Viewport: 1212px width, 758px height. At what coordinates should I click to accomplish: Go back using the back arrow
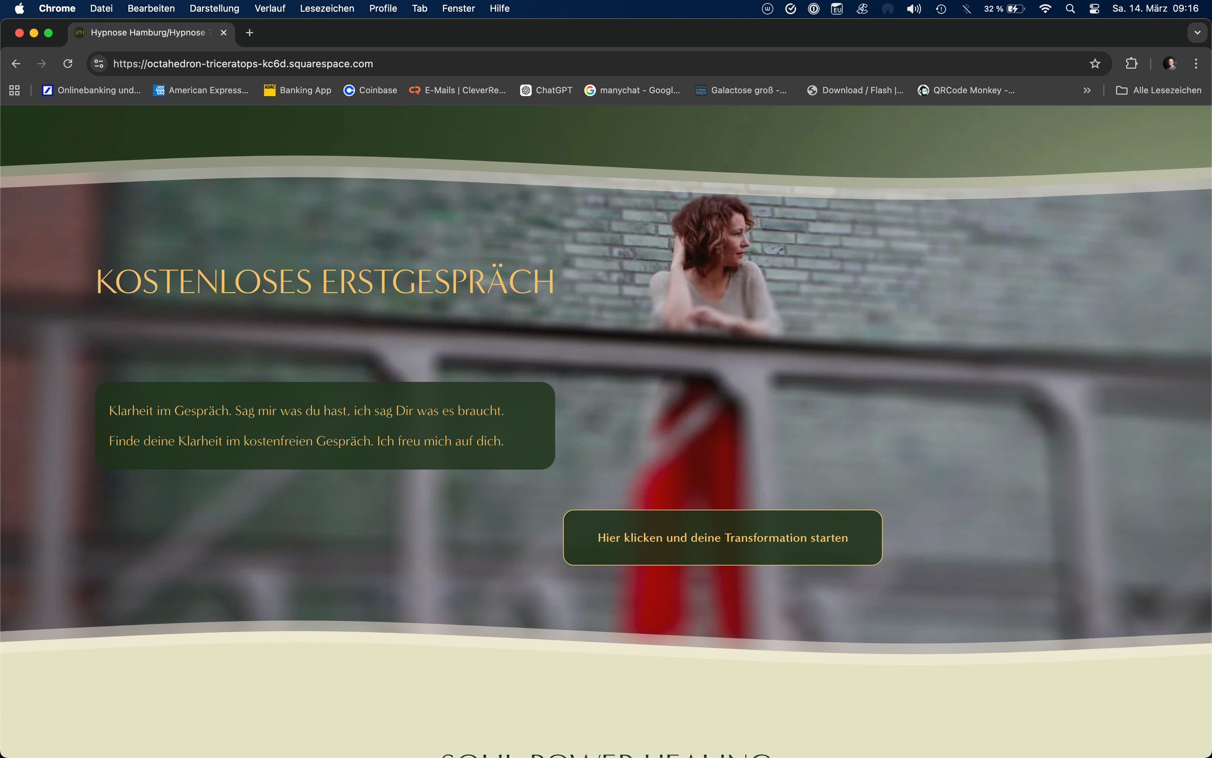(16, 64)
